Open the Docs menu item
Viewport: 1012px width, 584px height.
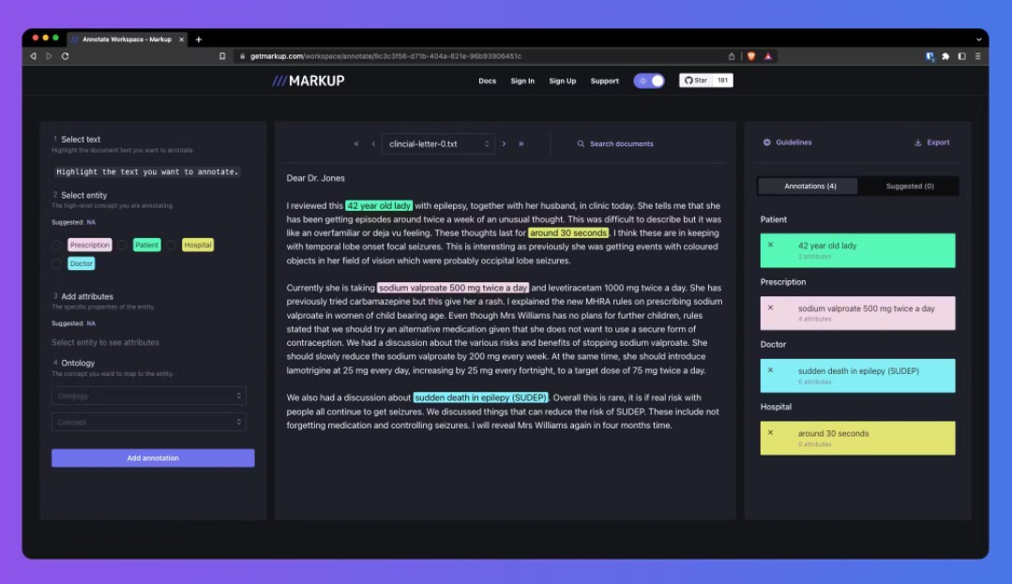pos(487,81)
